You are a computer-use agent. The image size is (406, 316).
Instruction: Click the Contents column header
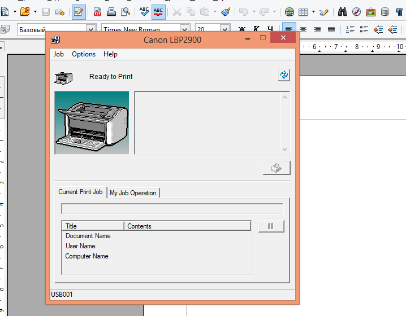tap(188, 226)
